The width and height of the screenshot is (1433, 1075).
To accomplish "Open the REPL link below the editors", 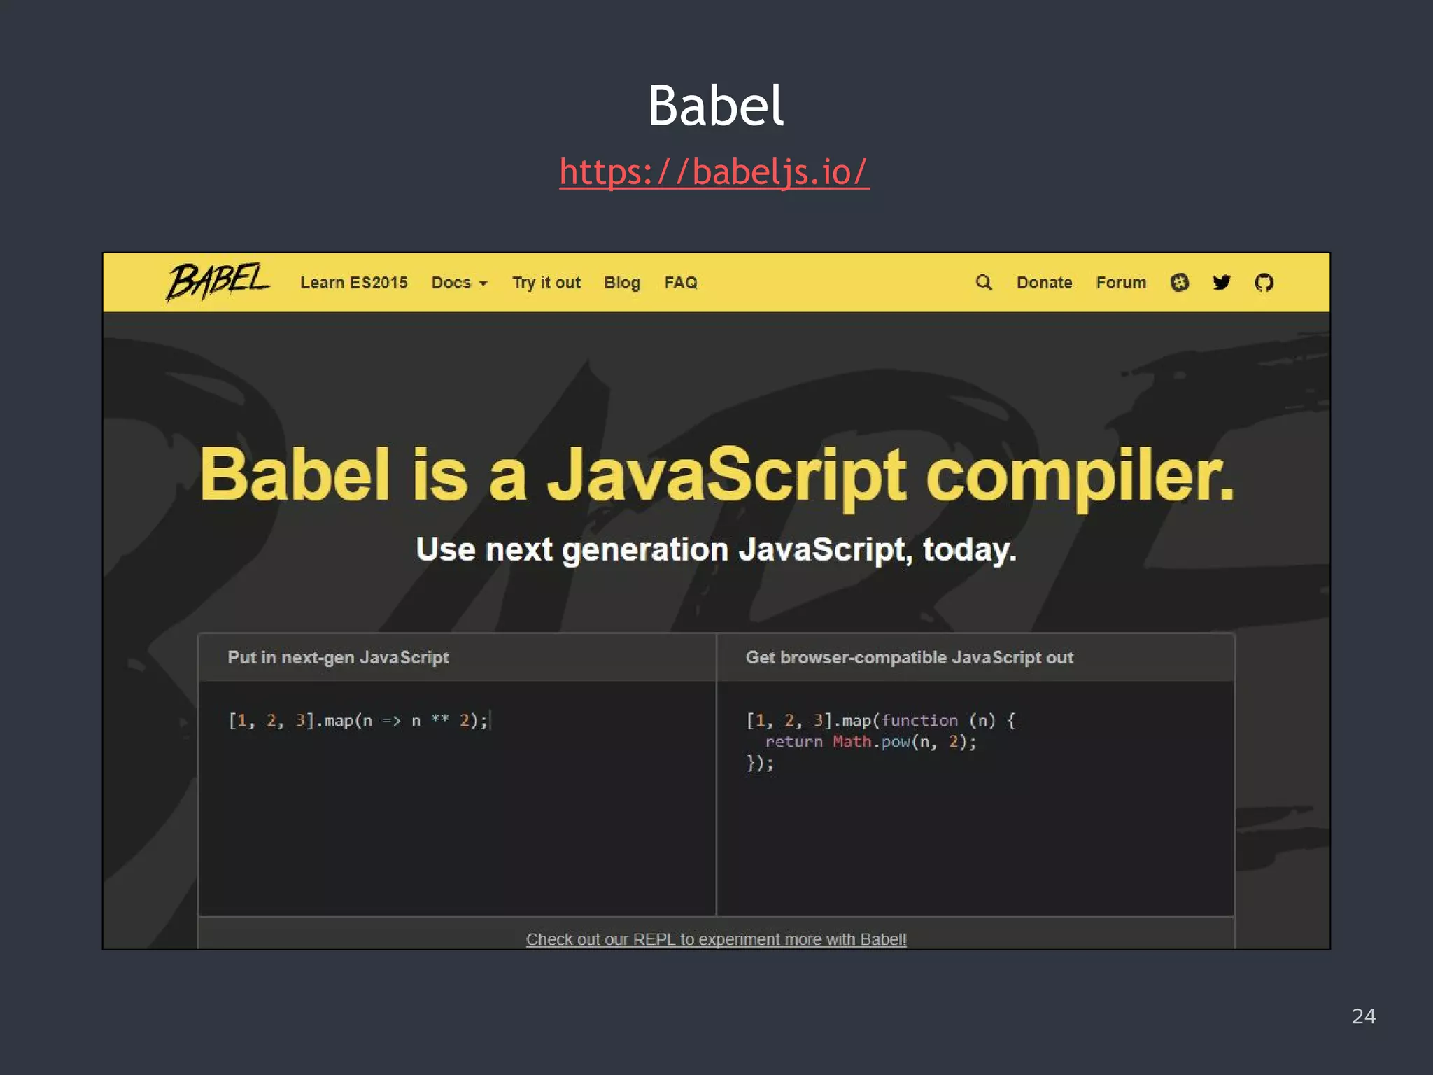I will [716, 939].
